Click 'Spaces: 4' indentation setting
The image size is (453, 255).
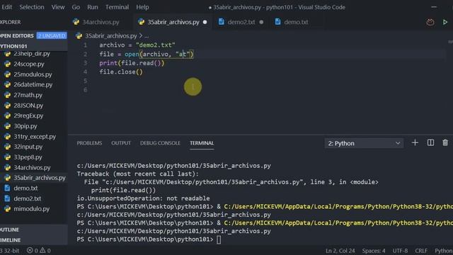click(374, 251)
